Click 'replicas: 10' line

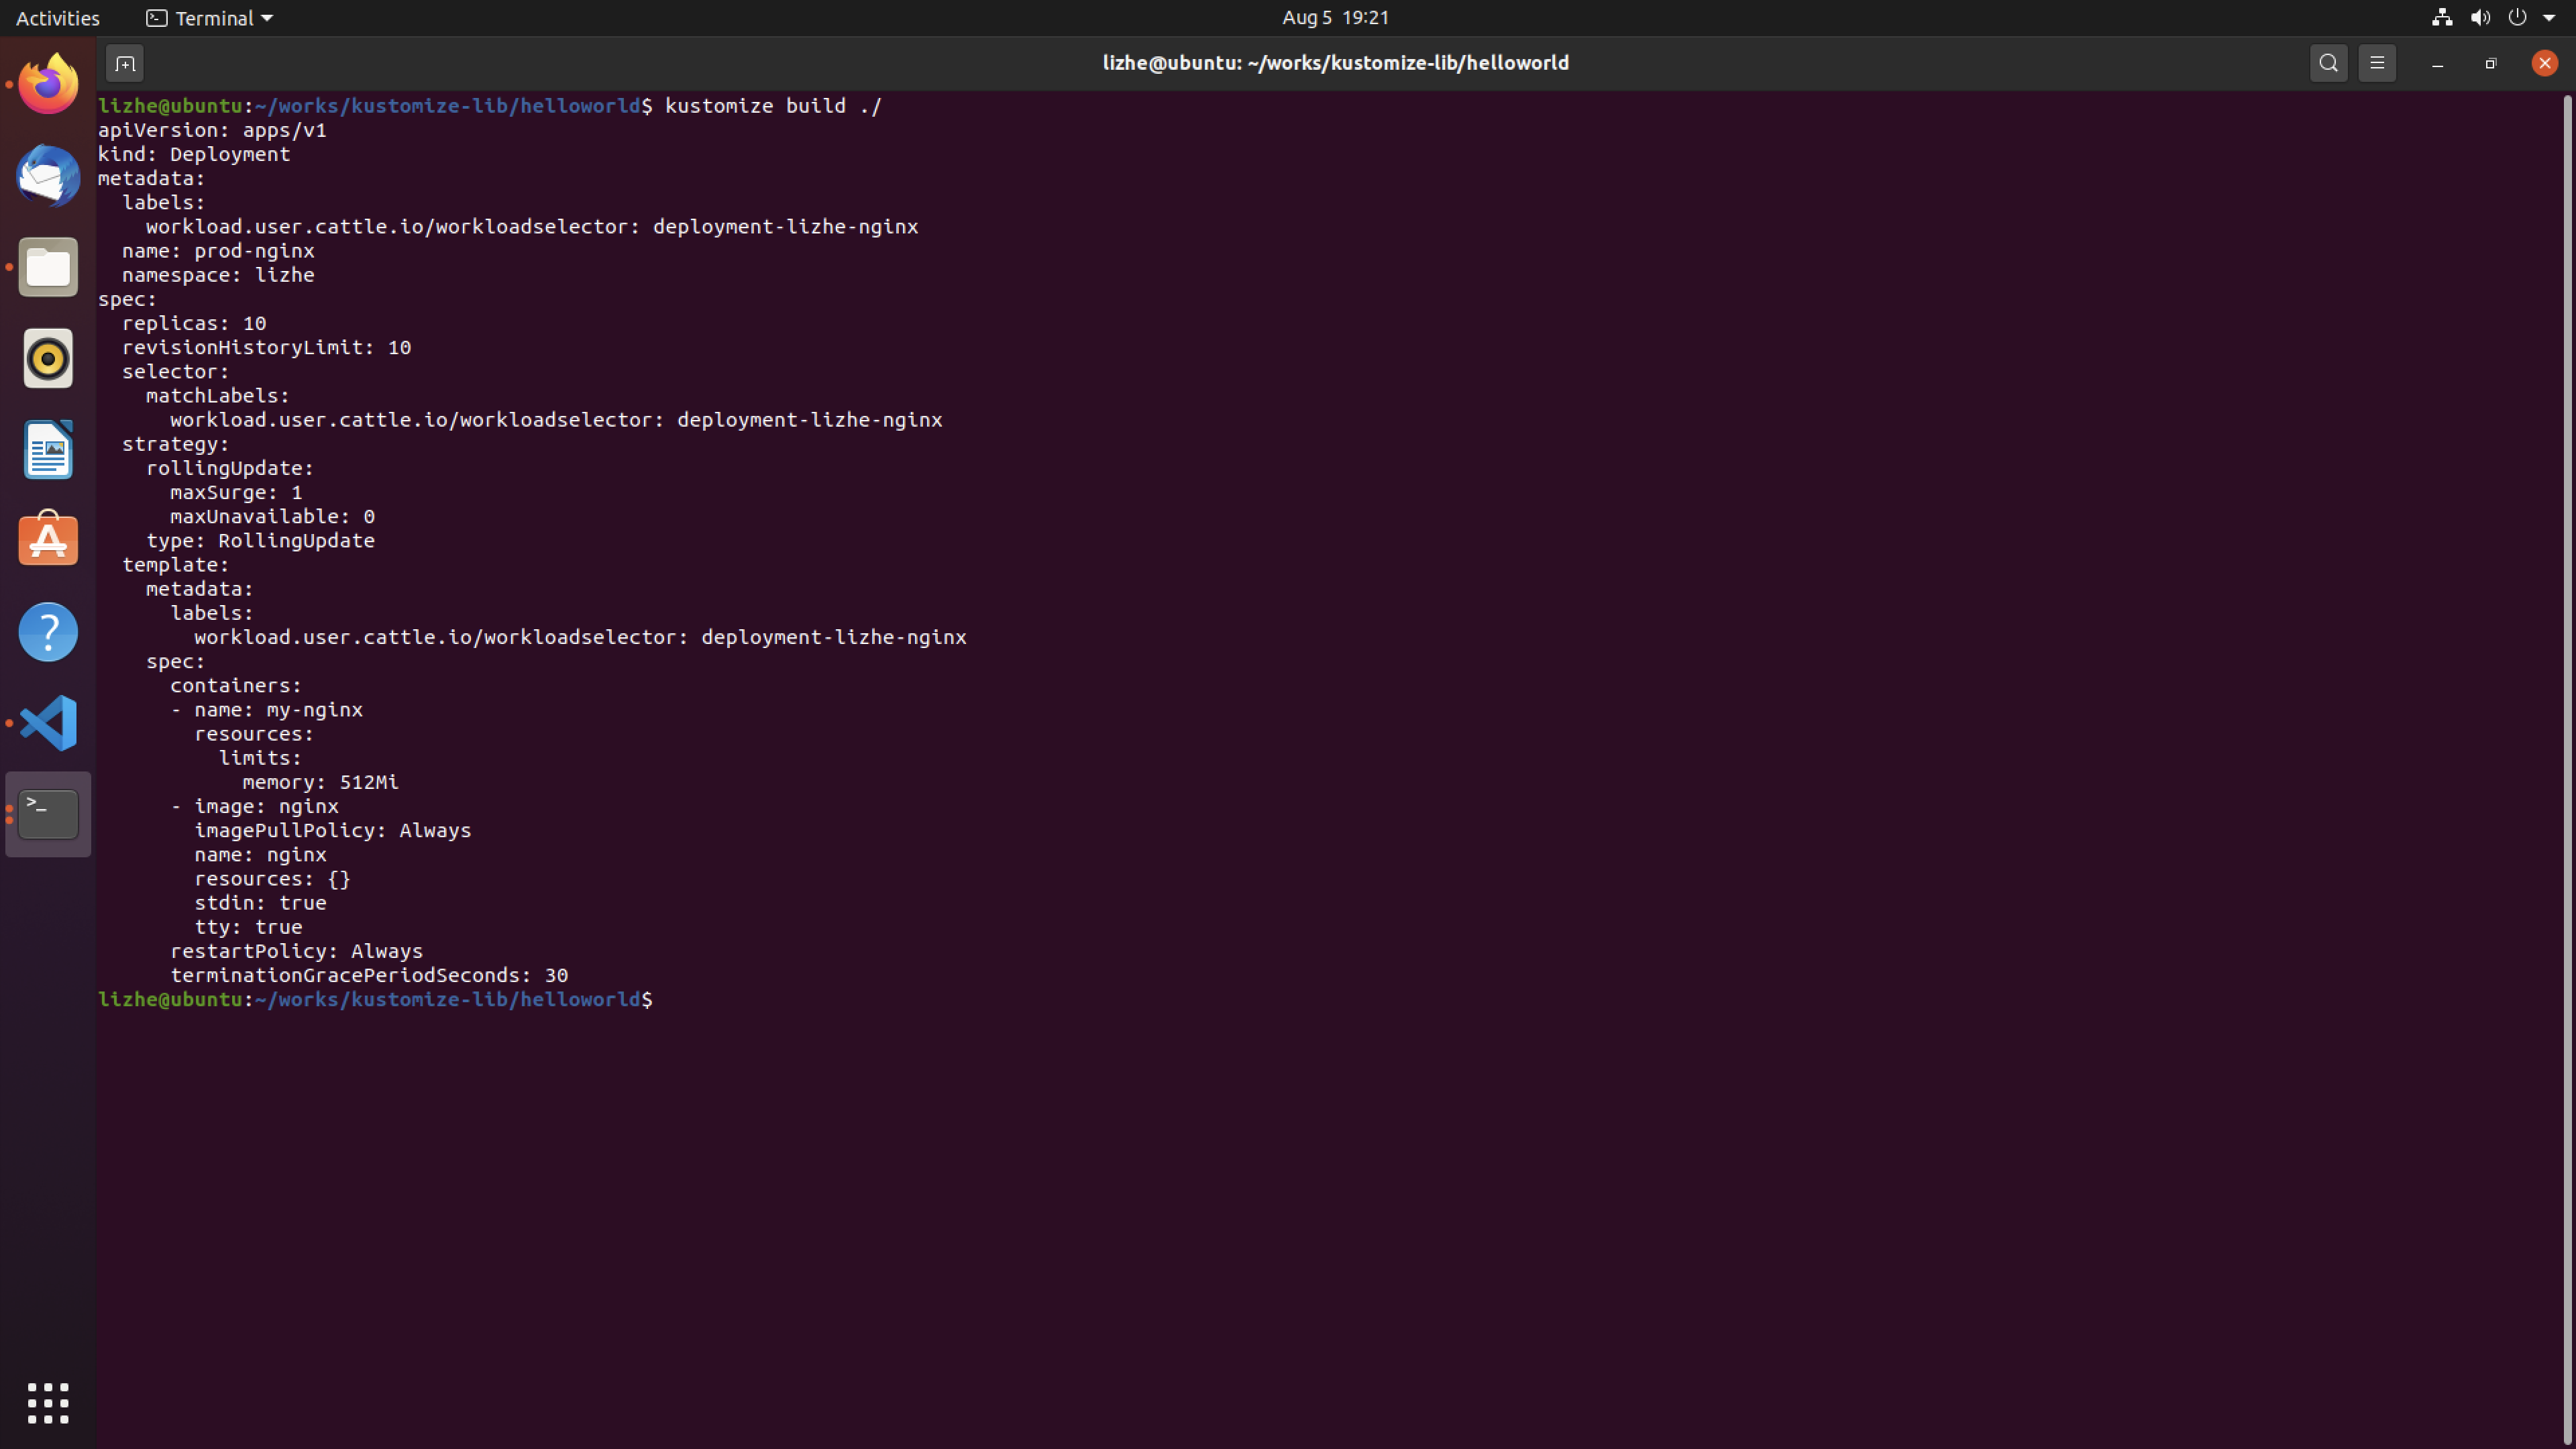(x=194, y=323)
